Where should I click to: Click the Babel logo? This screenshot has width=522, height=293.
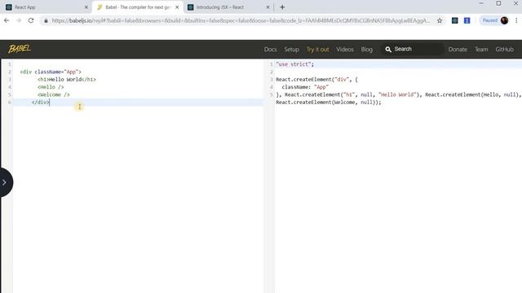(20, 49)
